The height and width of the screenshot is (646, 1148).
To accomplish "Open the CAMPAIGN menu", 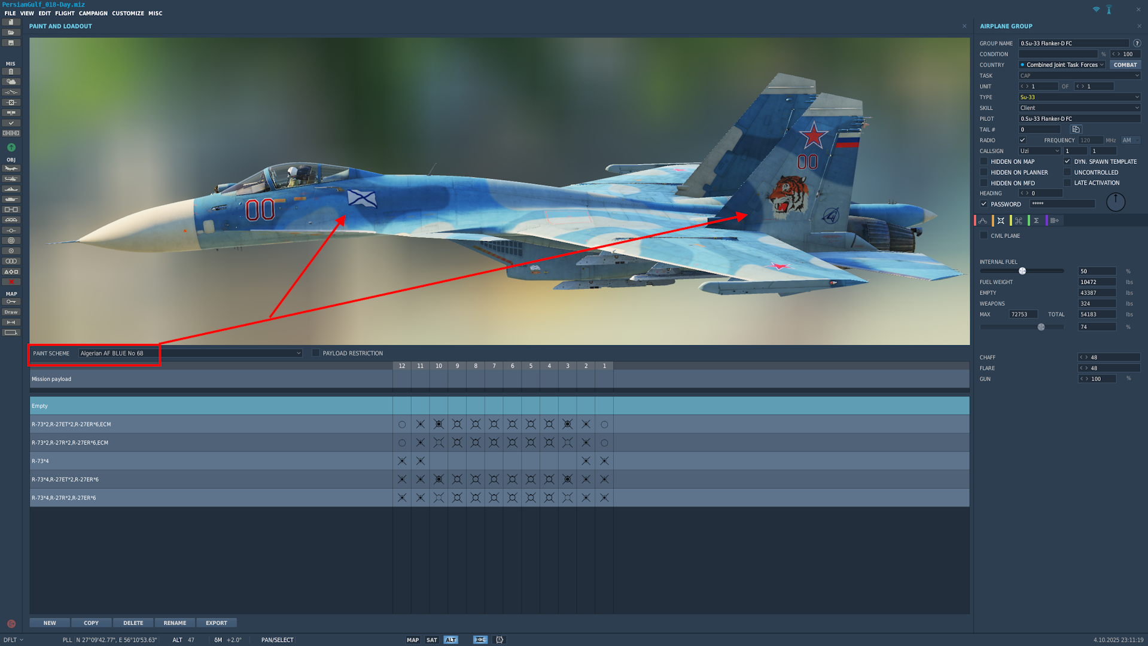I will pyautogui.click(x=93, y=13).
